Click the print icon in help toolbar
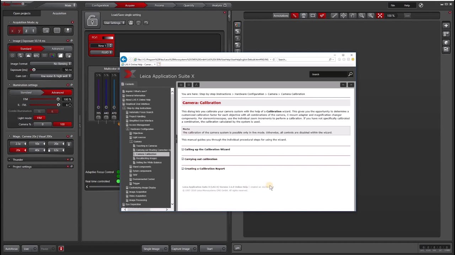Image resolution: width=455 pixels, height=255 pixels. click(181, 85)
